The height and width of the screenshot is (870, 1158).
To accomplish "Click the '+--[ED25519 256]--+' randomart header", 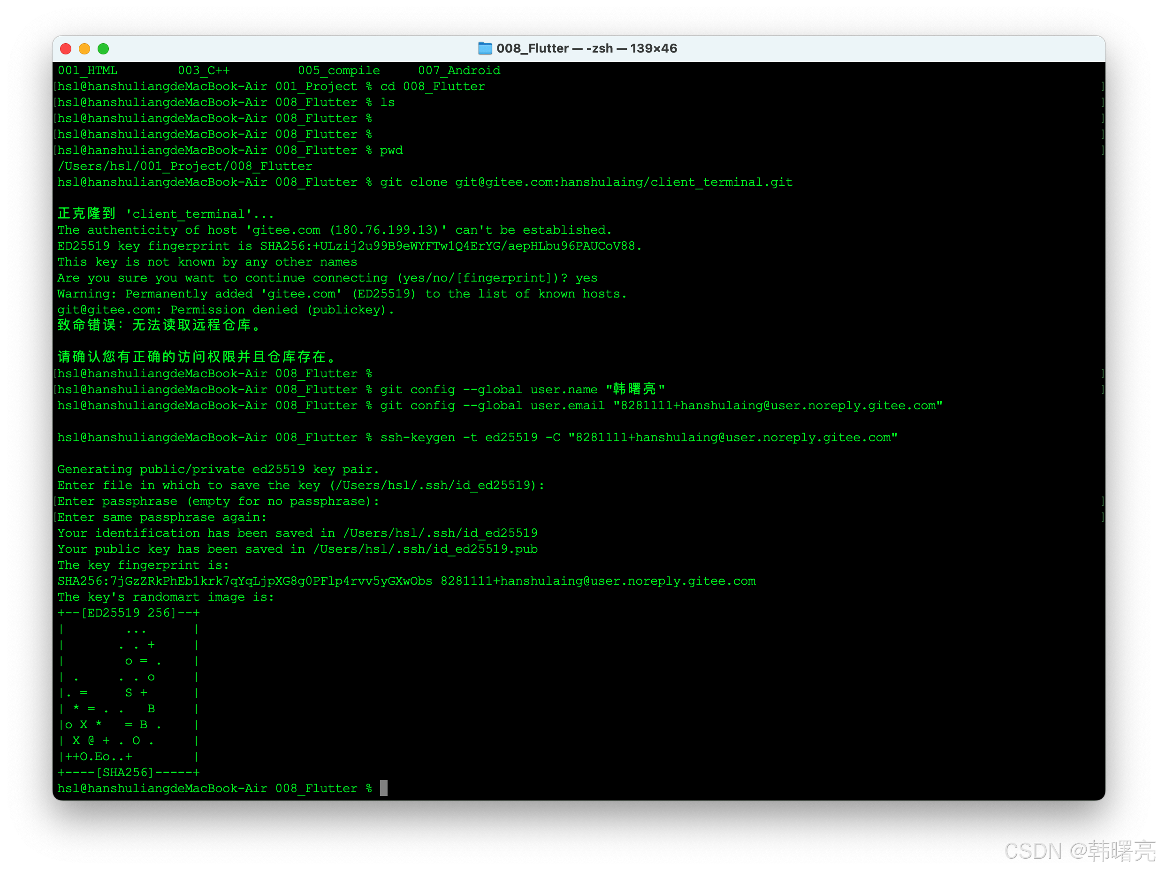I will click(128, 613).
